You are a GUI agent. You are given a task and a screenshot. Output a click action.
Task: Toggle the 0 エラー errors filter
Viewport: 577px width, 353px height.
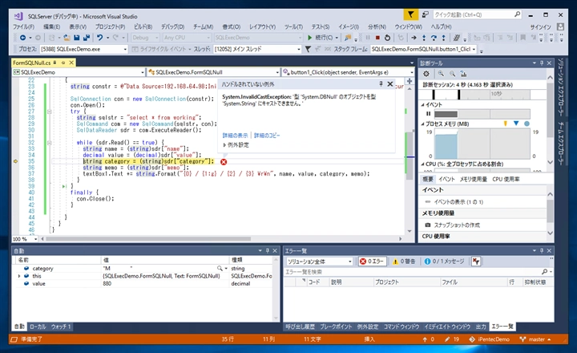coord(372,262)
